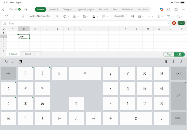
Task: Undo the last action in the ribbon
Action: (x=6, y=16)
